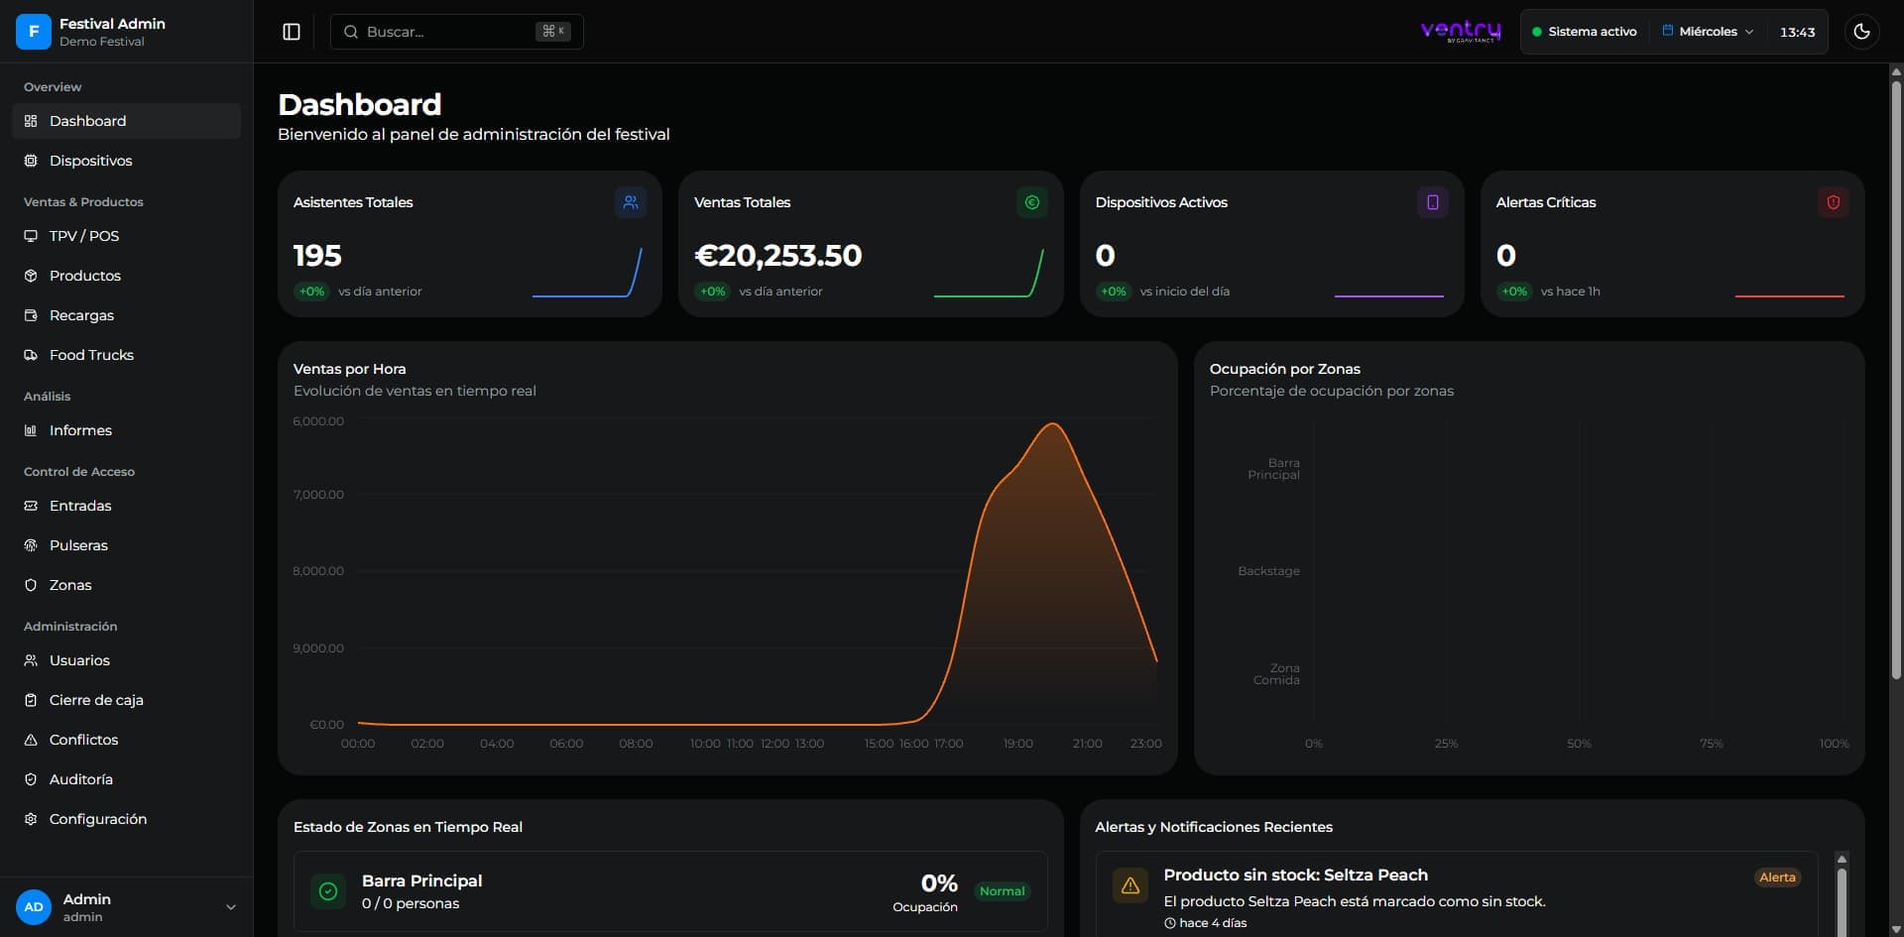Click the Ventas Totales euro icon
The image size is (1904, 937).
[x=1031, y=202]
